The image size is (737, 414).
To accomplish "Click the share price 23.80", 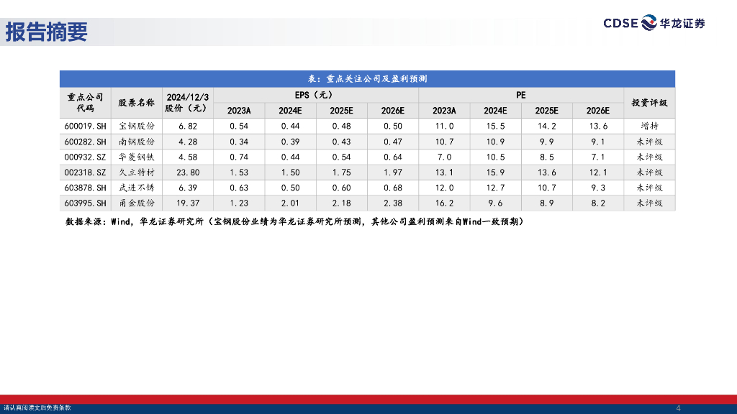I will (x=188, y=172).
